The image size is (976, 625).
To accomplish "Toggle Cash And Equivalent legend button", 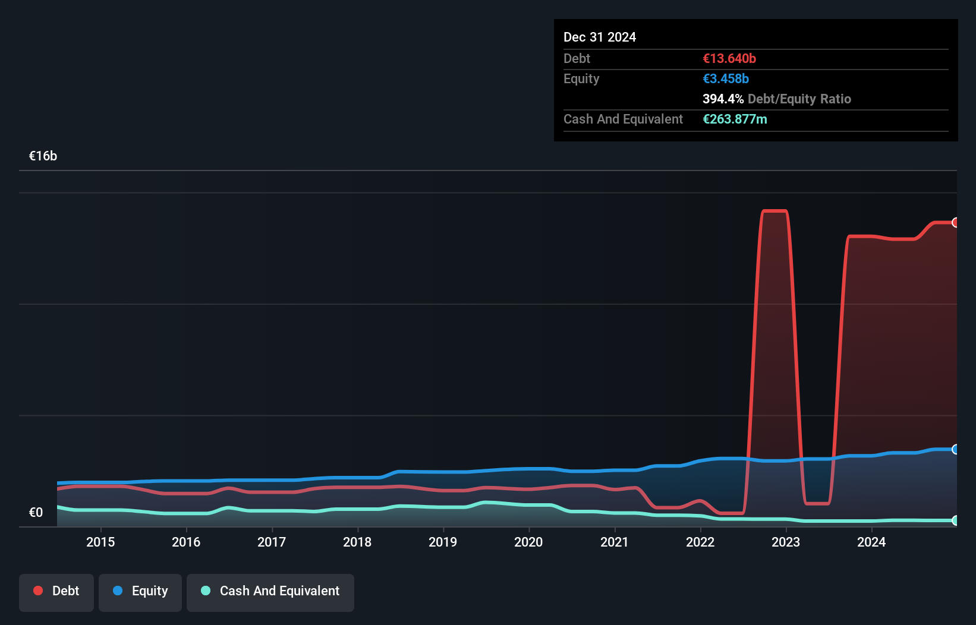I will 270,592.
